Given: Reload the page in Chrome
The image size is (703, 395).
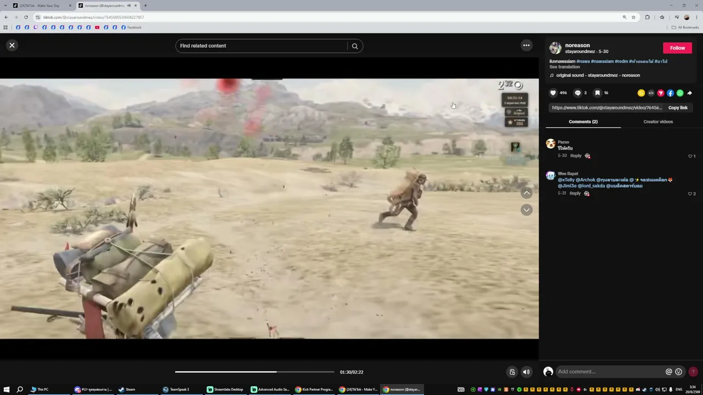Looking at the screenshot, I should pos(26,18).
